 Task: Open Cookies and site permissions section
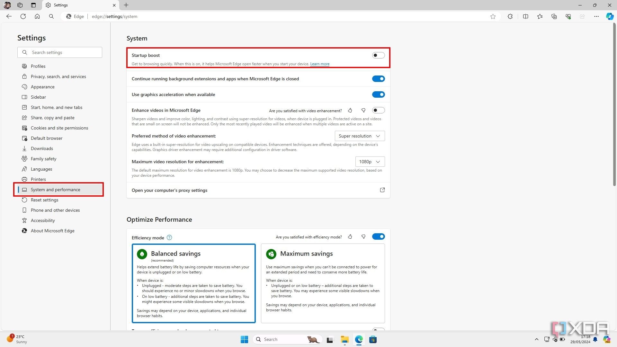pyautogui.click(x=59, y=128)
